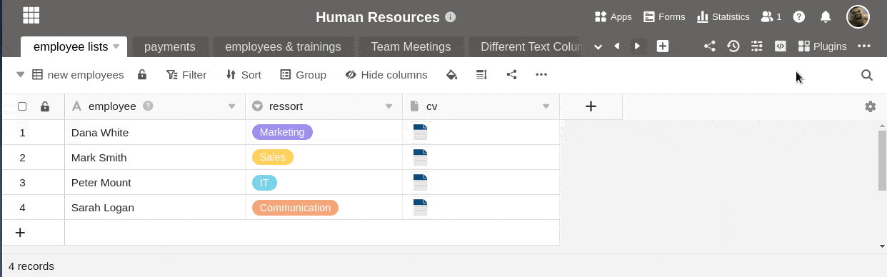
Task: Change row height icon
Action: [x=481, y=74]
